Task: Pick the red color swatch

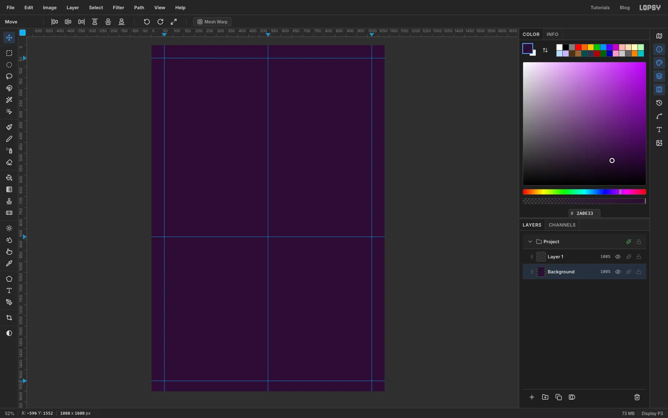Action: 578,47
